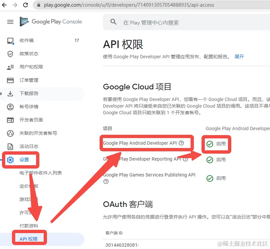Open 下载报告 in the sidebar
This screenshot has height=249, width=270.
[29, 93]
